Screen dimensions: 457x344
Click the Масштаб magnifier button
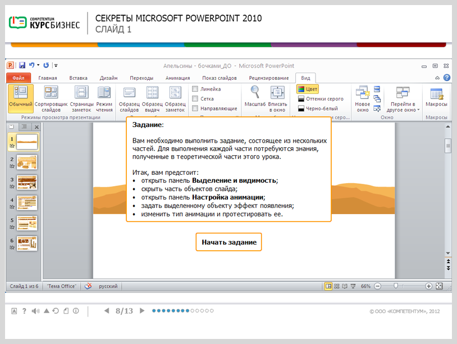255,96
